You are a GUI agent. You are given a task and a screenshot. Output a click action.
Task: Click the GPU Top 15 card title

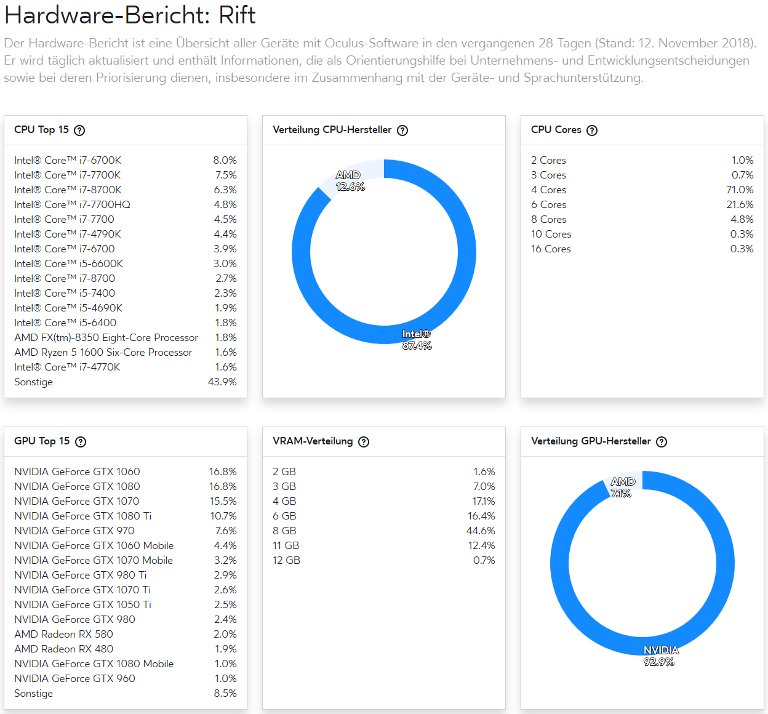[42, 441]
